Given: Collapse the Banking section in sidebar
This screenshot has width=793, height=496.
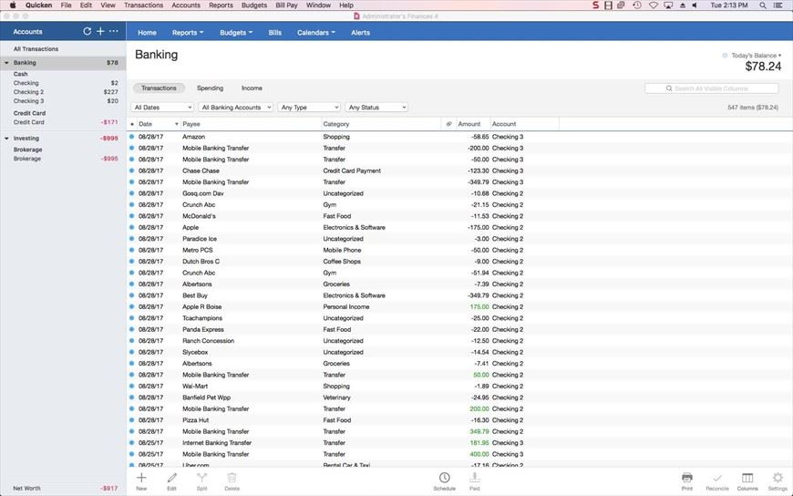Looking at the screenshot, I should tap(6, 63).
